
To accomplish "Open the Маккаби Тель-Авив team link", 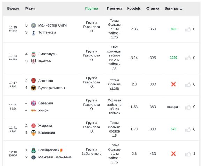I will click(x=55, y=157).
